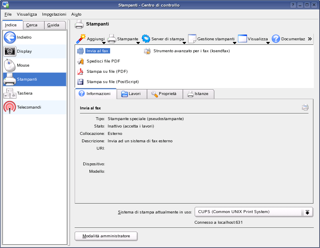
Task: Select Stampa su file (PDF) printer
Action: point(107,72)
